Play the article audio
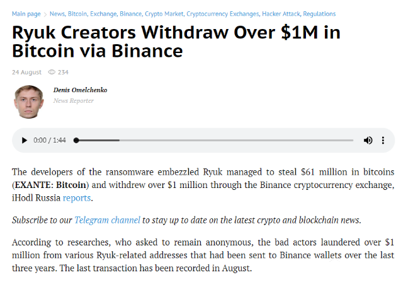 click(24, 141)
